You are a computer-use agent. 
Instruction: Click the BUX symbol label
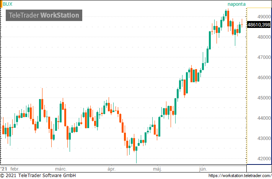[x=8, y=4]
